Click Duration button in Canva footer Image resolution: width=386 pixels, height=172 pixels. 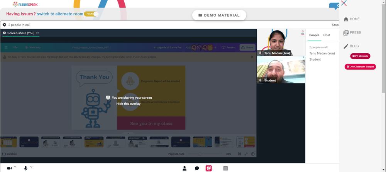tap(10, 154)
